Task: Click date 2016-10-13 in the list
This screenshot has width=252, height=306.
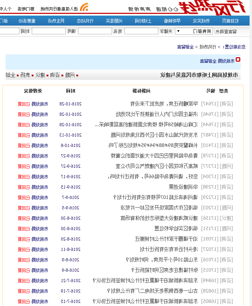Action: point(71,135)
